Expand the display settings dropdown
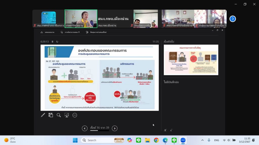The width and height of the screenshot is (259, 145). click(x=70, y=32)
